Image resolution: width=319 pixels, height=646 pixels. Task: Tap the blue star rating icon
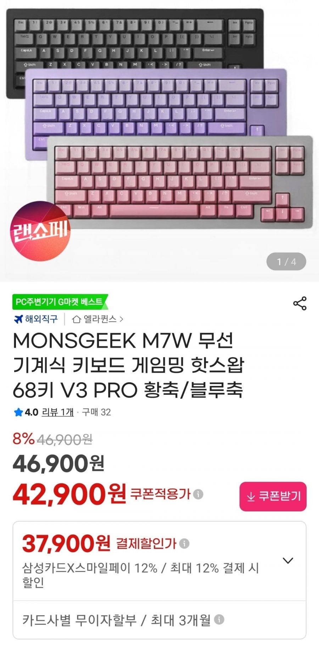tap(18, 412)
